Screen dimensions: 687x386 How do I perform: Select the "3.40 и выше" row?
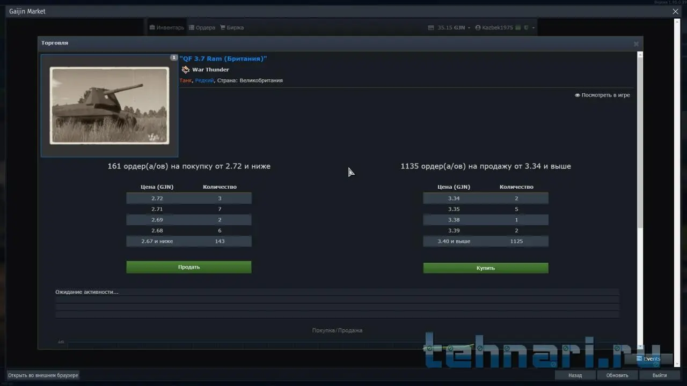[x=486, y=241]
